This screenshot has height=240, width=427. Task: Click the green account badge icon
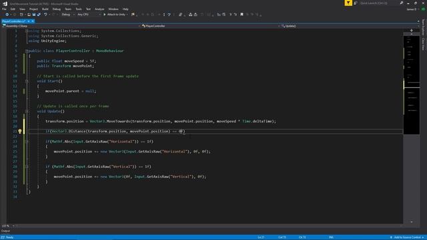pos(423,9)
